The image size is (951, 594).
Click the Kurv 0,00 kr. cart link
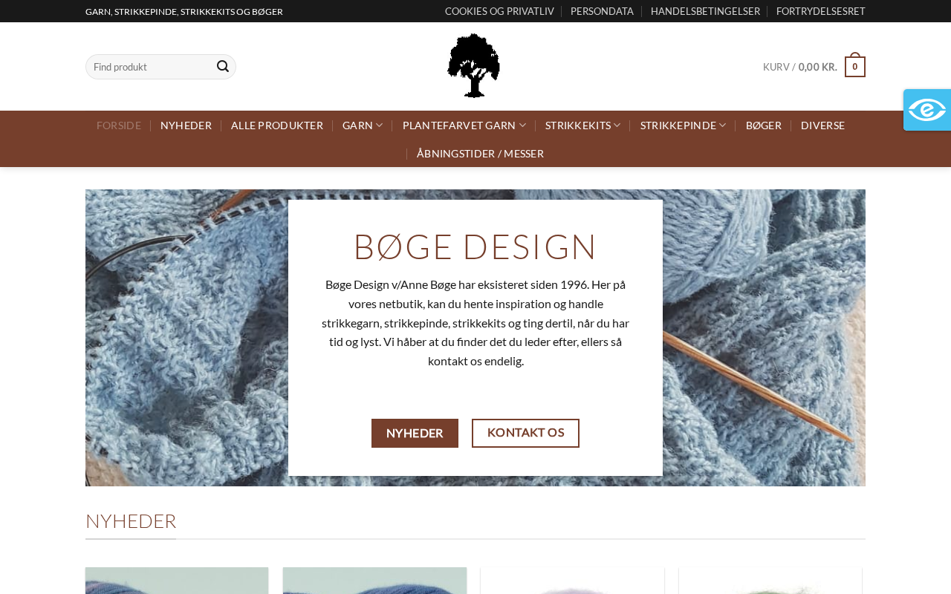coord(800,67)
